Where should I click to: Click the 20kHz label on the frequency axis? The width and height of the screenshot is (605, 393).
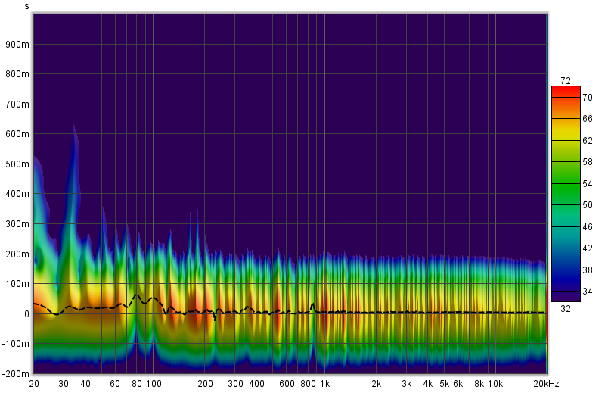(x=546, y=384)
